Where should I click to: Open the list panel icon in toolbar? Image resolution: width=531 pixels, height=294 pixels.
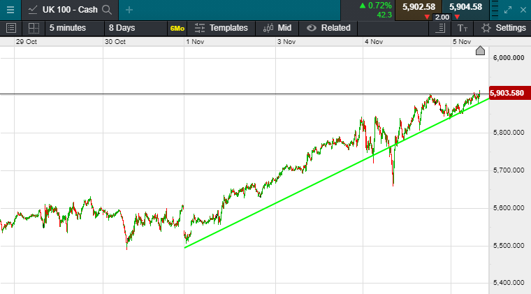tap(11, 28)
